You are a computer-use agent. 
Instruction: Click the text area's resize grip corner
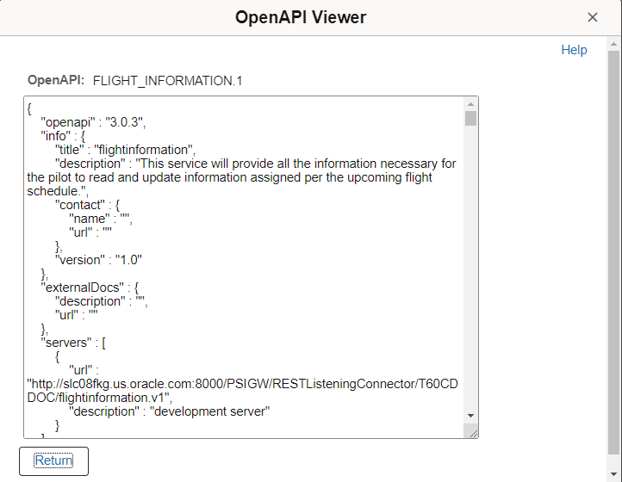click(473, 433)
